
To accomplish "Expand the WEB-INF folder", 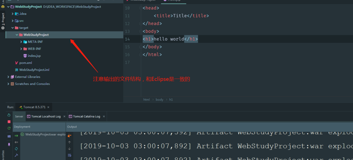I will tap(21, 49).
